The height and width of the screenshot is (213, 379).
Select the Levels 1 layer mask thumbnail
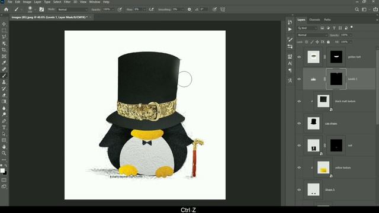336,79
